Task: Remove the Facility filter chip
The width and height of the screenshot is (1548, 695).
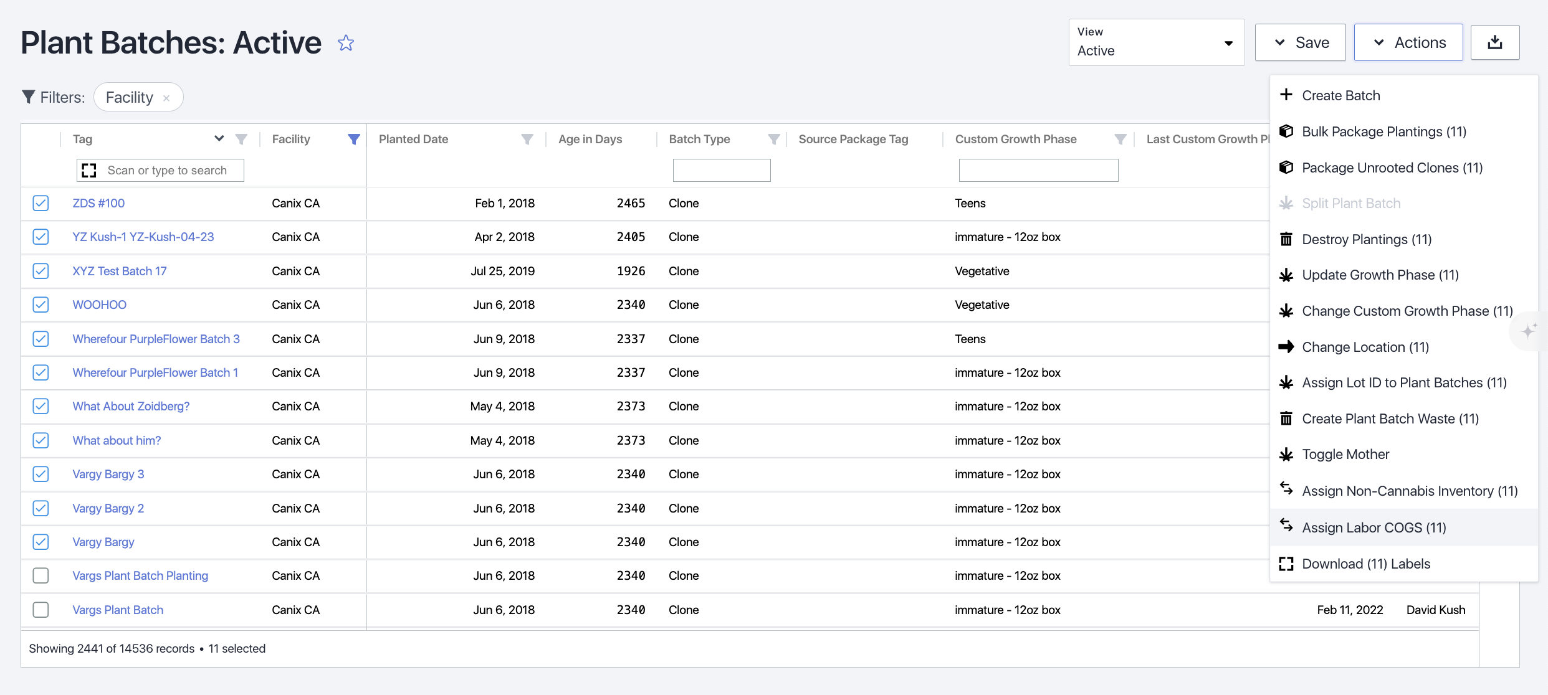Action: (x=166, y=98)
